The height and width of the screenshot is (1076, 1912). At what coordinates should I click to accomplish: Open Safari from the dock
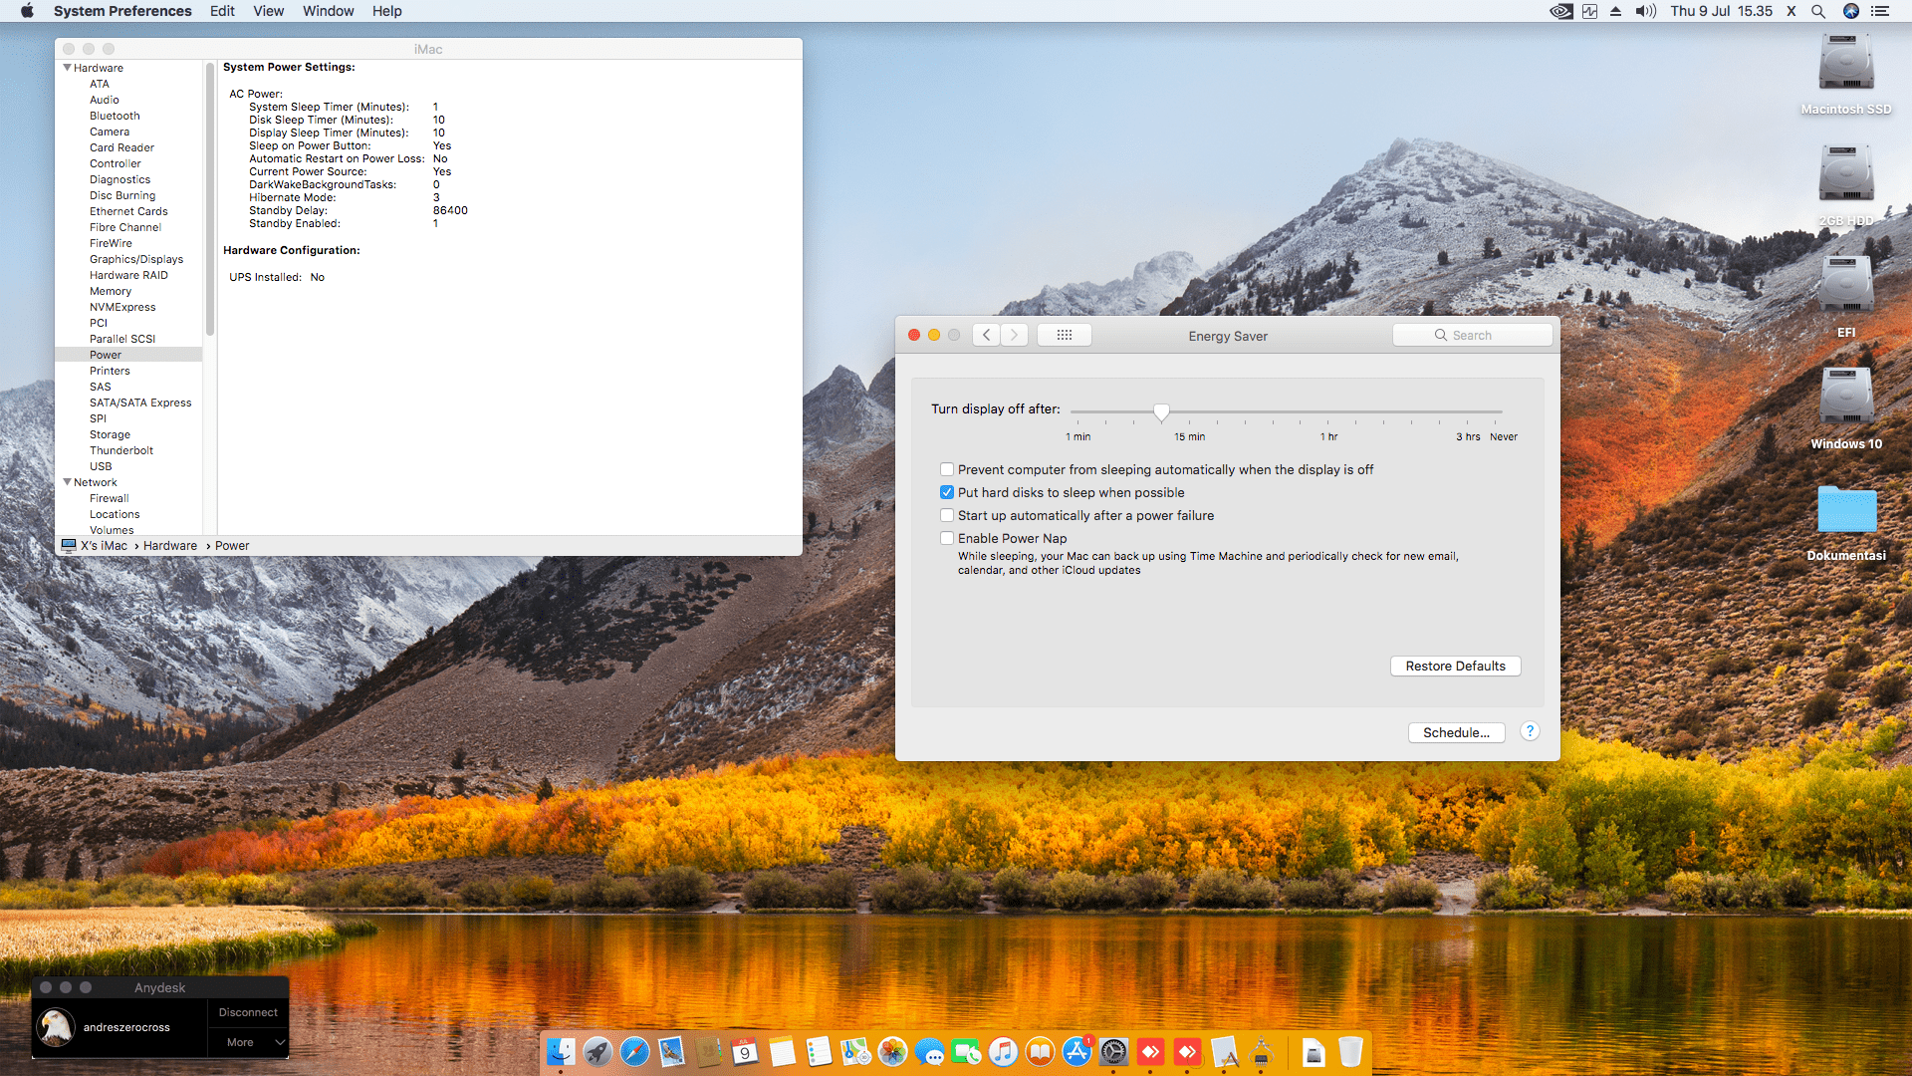tap(634, 1052)
